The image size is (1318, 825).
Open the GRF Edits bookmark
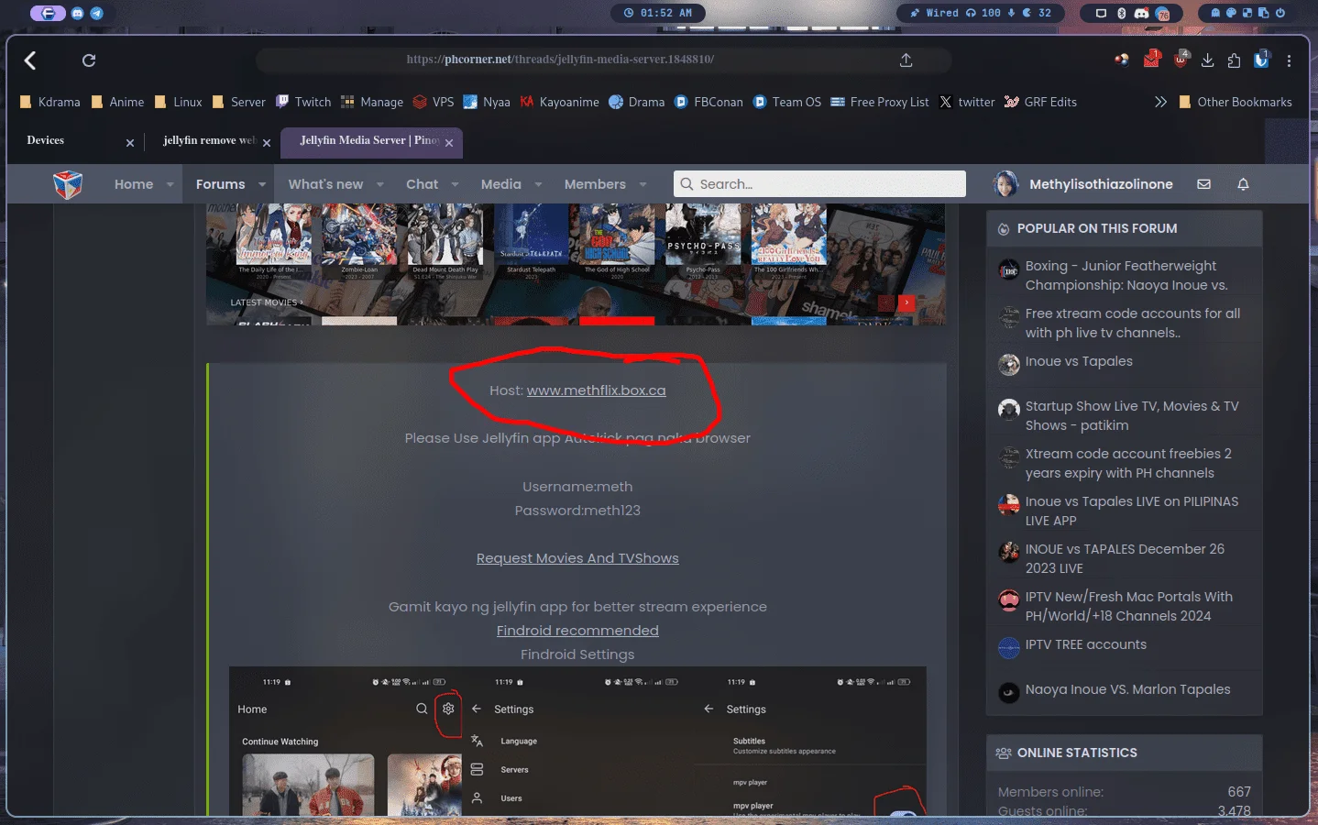pos(1040,102)
